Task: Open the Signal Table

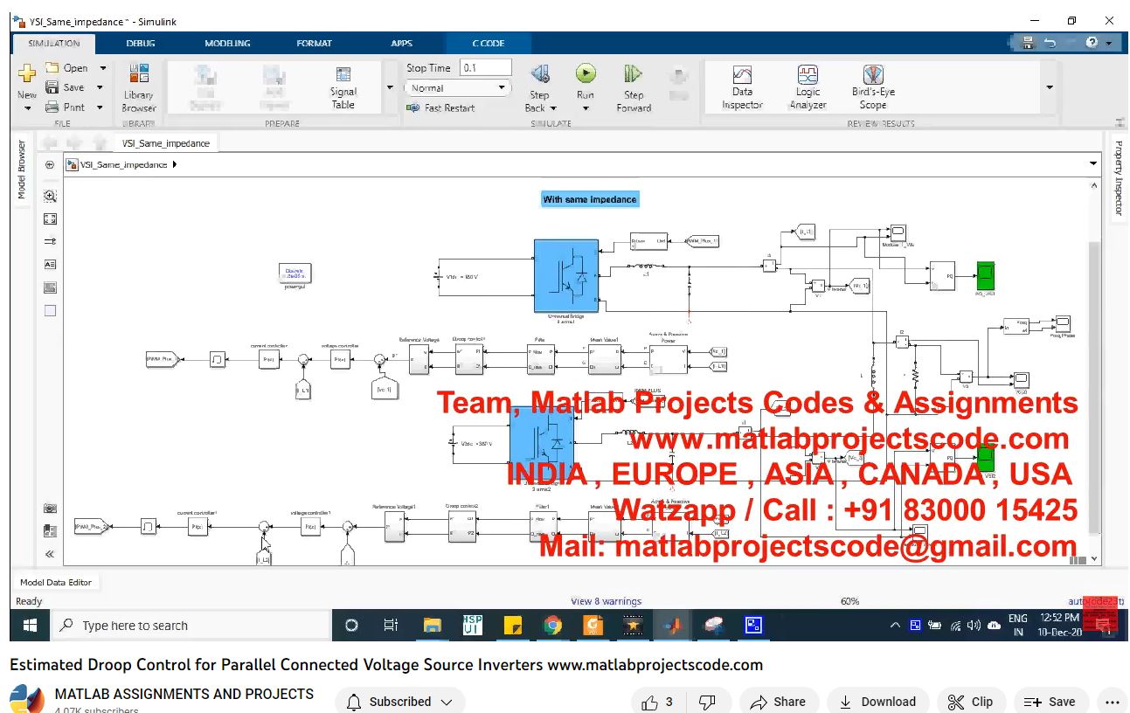Action: (343, 87)
